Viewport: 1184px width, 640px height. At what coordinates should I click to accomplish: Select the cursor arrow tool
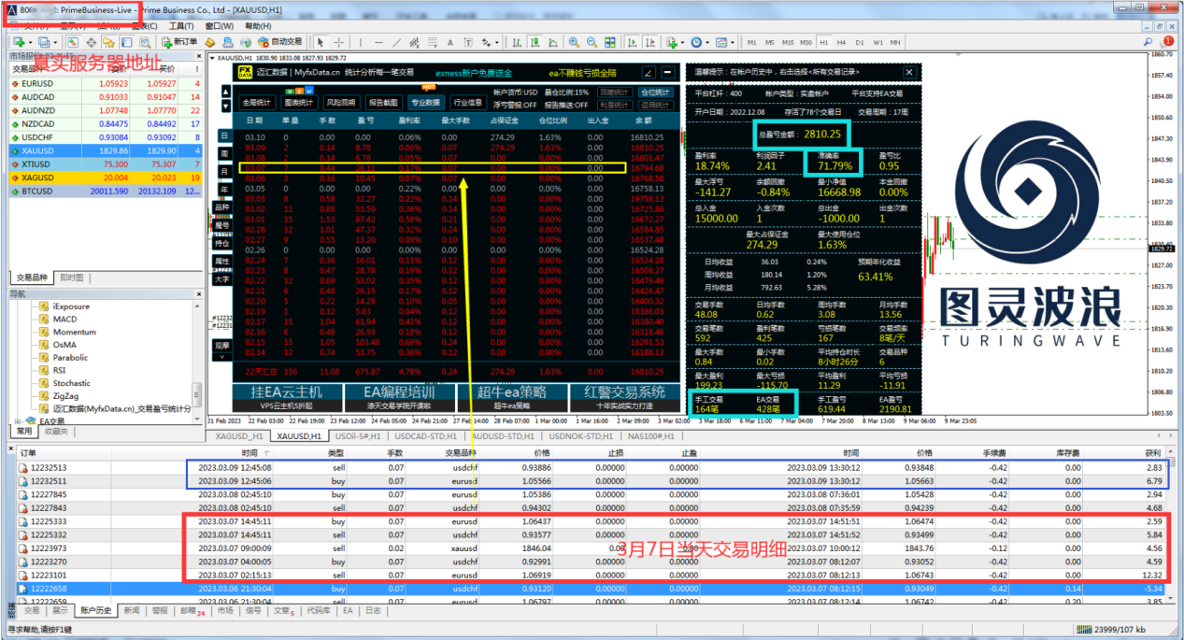pyautogui.click(x=320, y=42)
